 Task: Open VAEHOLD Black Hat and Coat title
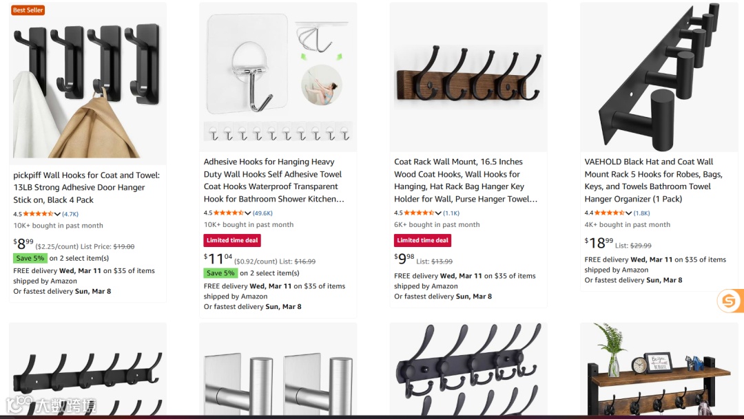[x=653, y=180]
